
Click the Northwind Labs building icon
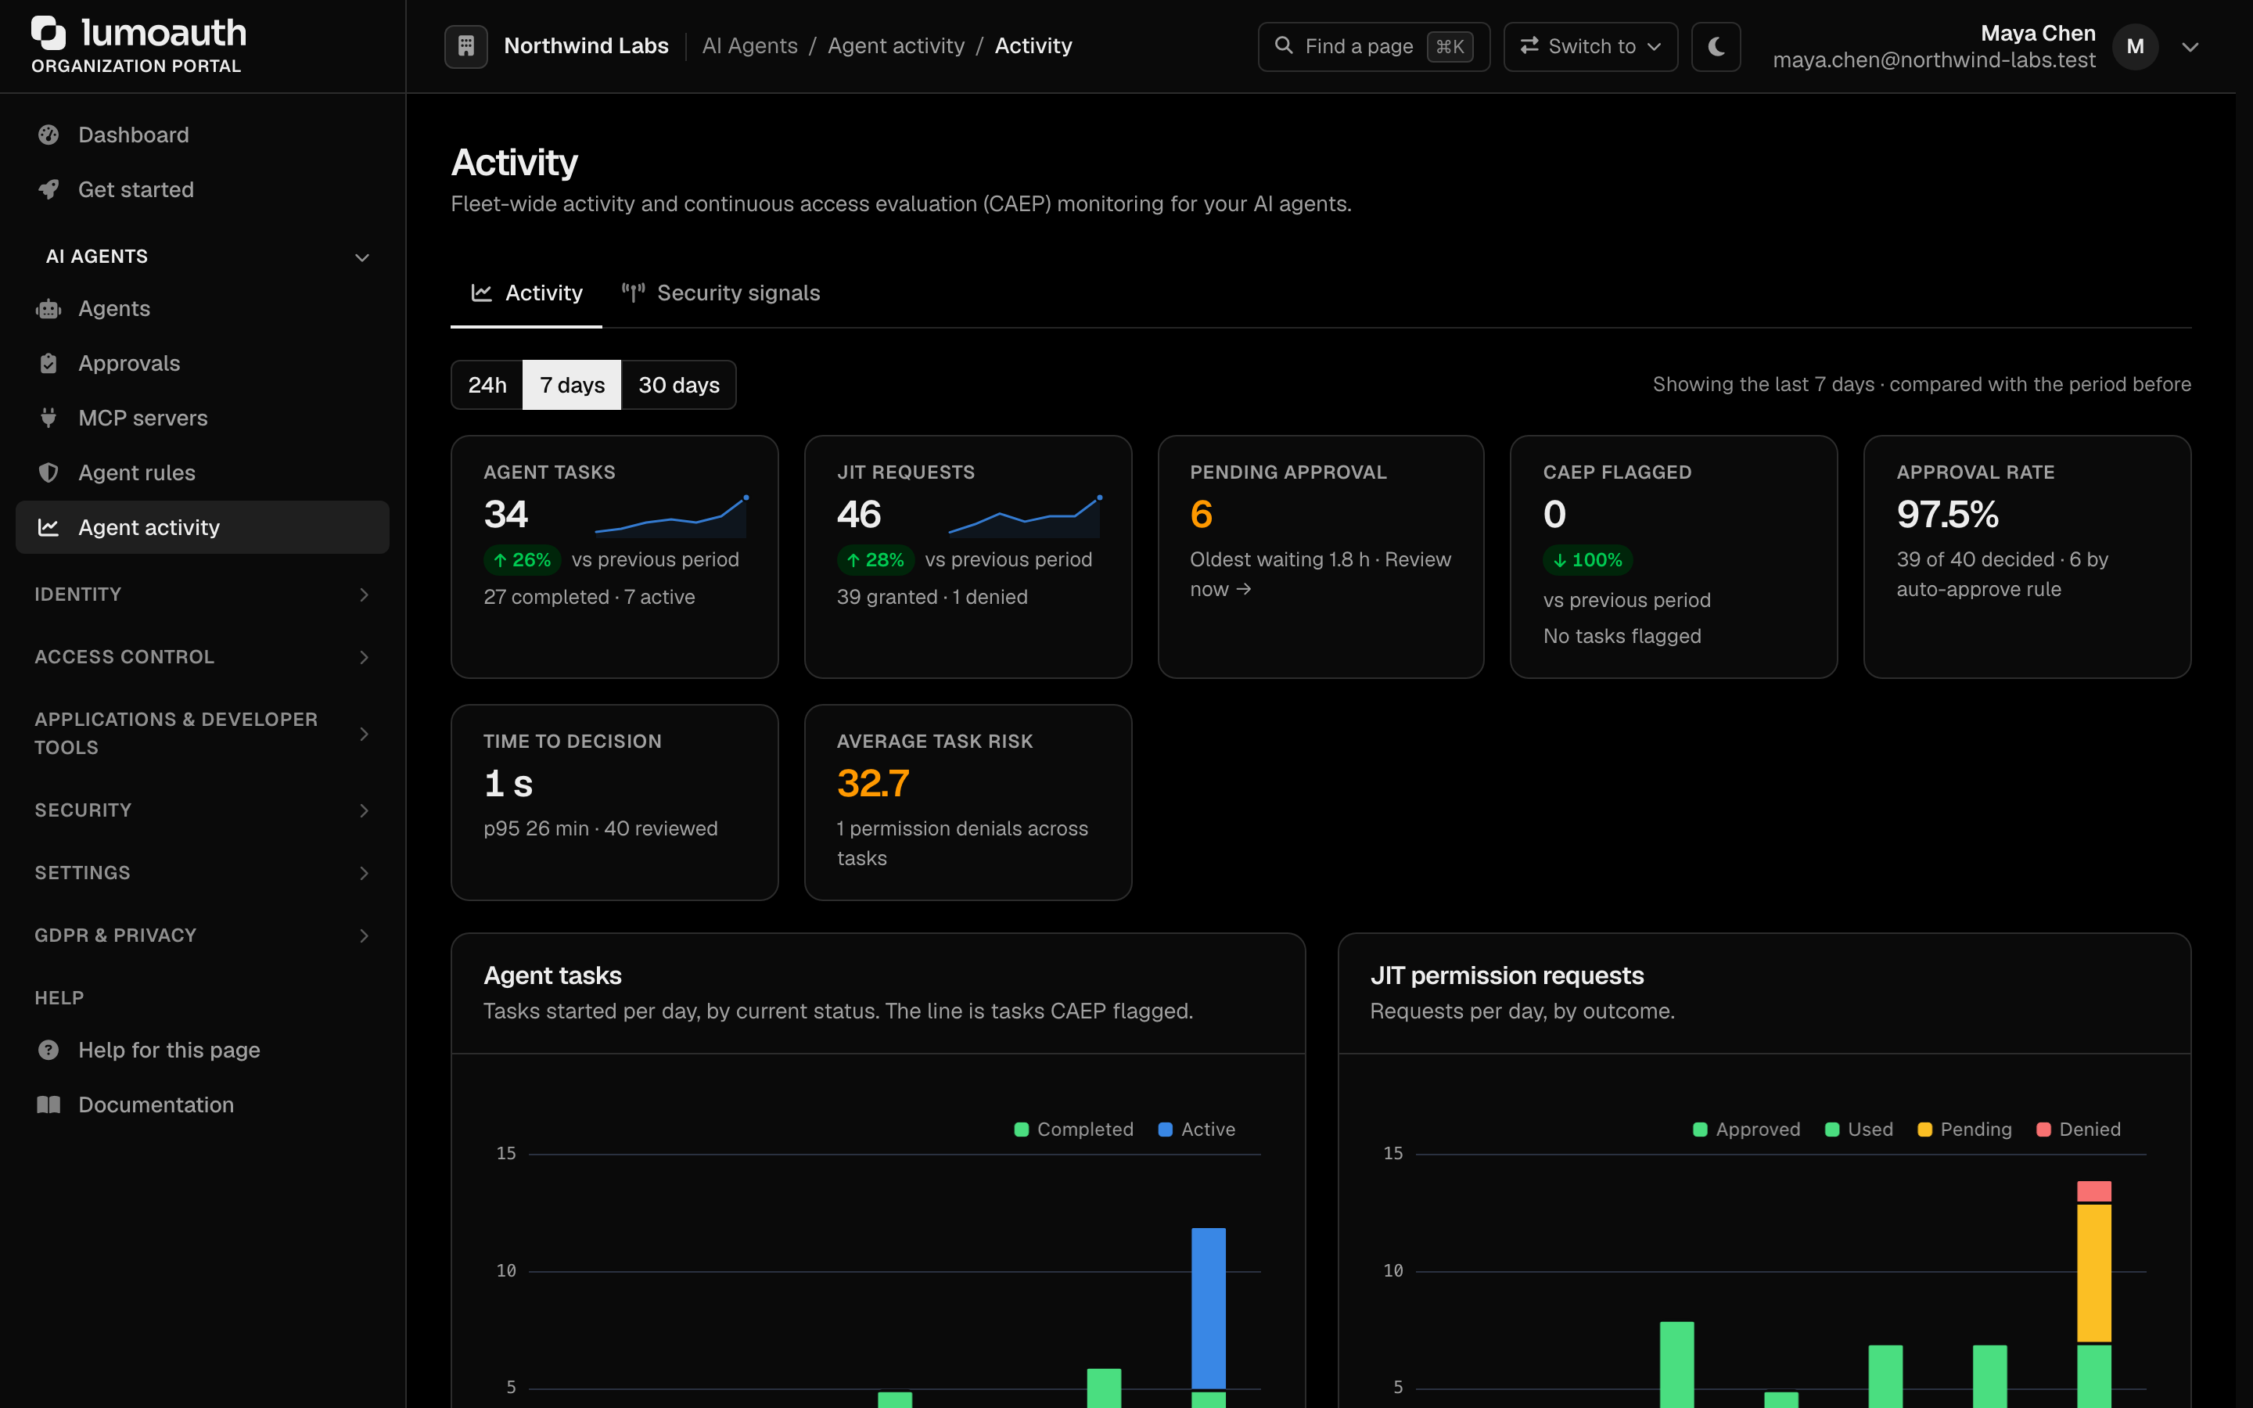(465, 45)
